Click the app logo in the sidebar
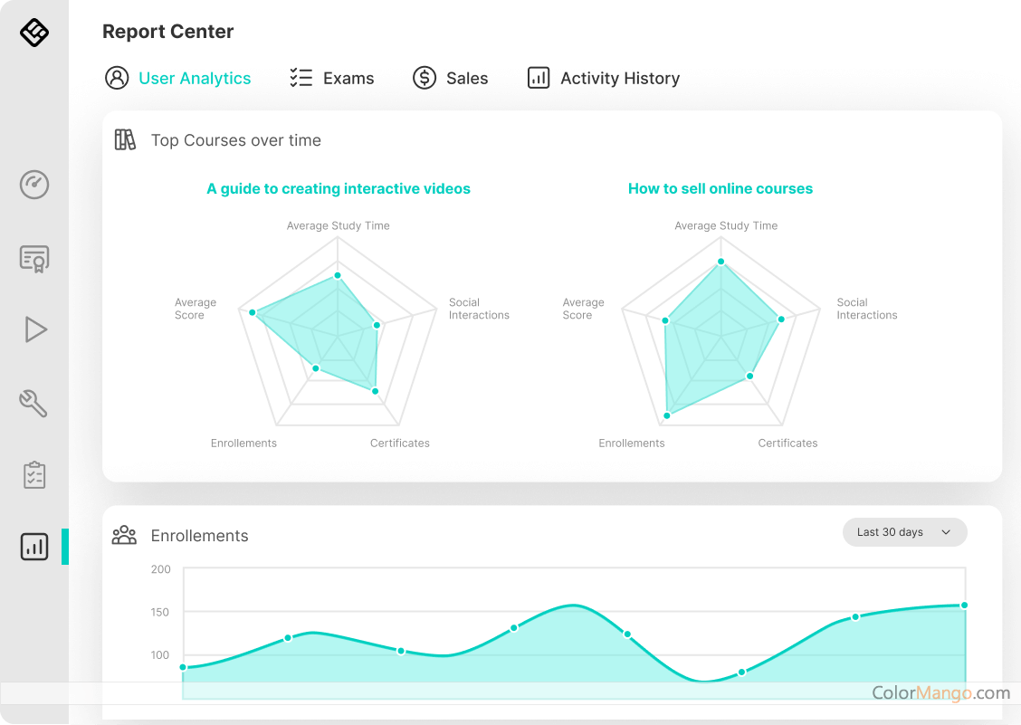 click(x=34, y=33)
